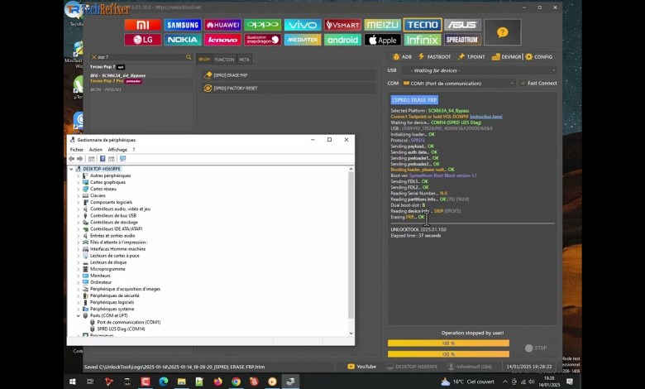Open the FASTBOOT tools button
The width and height of the screenshot is (645, 389).
pos(434,57)
